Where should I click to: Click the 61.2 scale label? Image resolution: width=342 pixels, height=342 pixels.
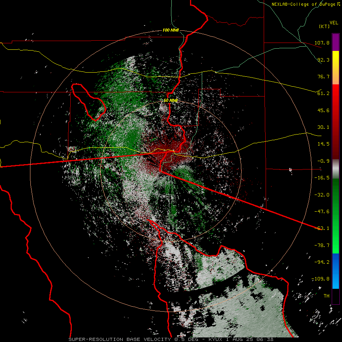point(323,93)
